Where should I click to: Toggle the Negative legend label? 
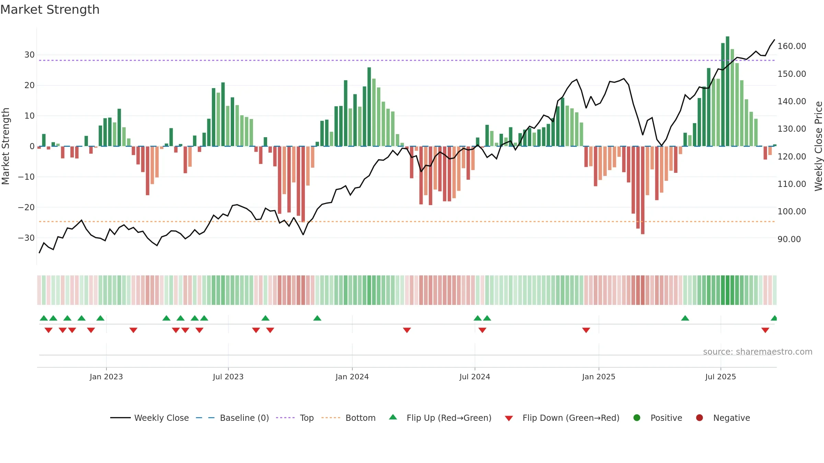[x=732, y=418]
